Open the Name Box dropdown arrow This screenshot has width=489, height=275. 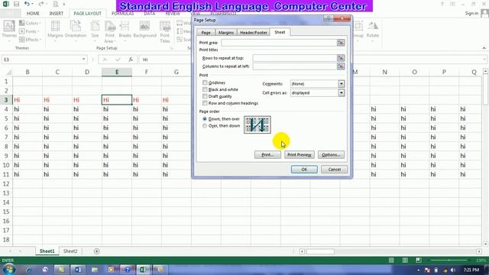[x=83, y=60]
